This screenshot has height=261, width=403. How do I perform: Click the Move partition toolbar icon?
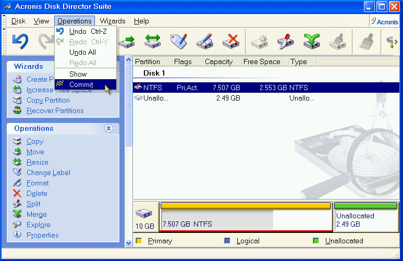pyautogui.click(x=127, y=41)
